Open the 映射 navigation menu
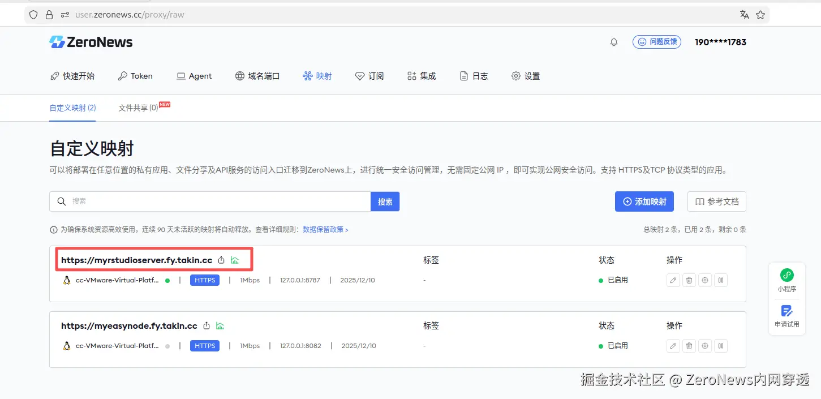The image size is (821, 399). point(317,76)
